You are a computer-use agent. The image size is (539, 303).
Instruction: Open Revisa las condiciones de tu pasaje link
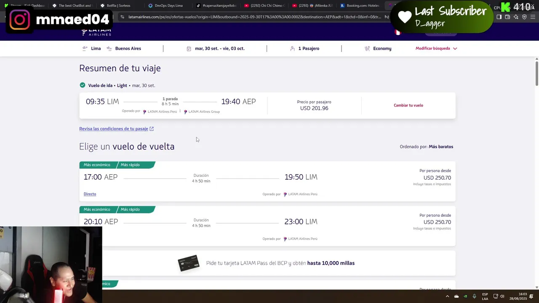click(116, 129)
